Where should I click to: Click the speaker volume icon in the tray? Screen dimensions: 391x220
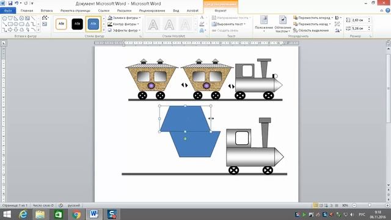352,215
